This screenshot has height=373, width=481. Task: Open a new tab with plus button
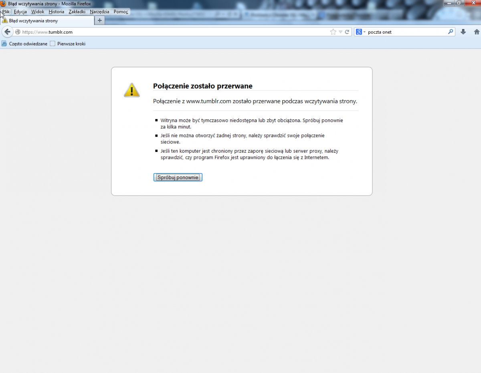click(100, 20)
